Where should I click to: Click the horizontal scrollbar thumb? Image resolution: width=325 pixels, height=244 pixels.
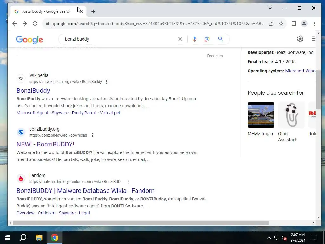pos(141,223)
